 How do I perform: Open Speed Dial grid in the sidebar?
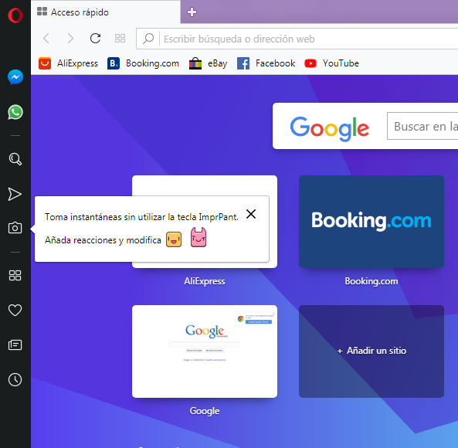(x=15, y=275)
